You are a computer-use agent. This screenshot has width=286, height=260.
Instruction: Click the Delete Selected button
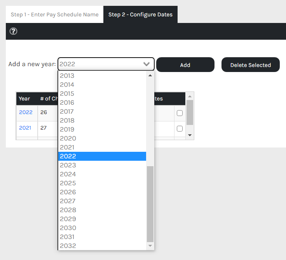click(250, 65)
